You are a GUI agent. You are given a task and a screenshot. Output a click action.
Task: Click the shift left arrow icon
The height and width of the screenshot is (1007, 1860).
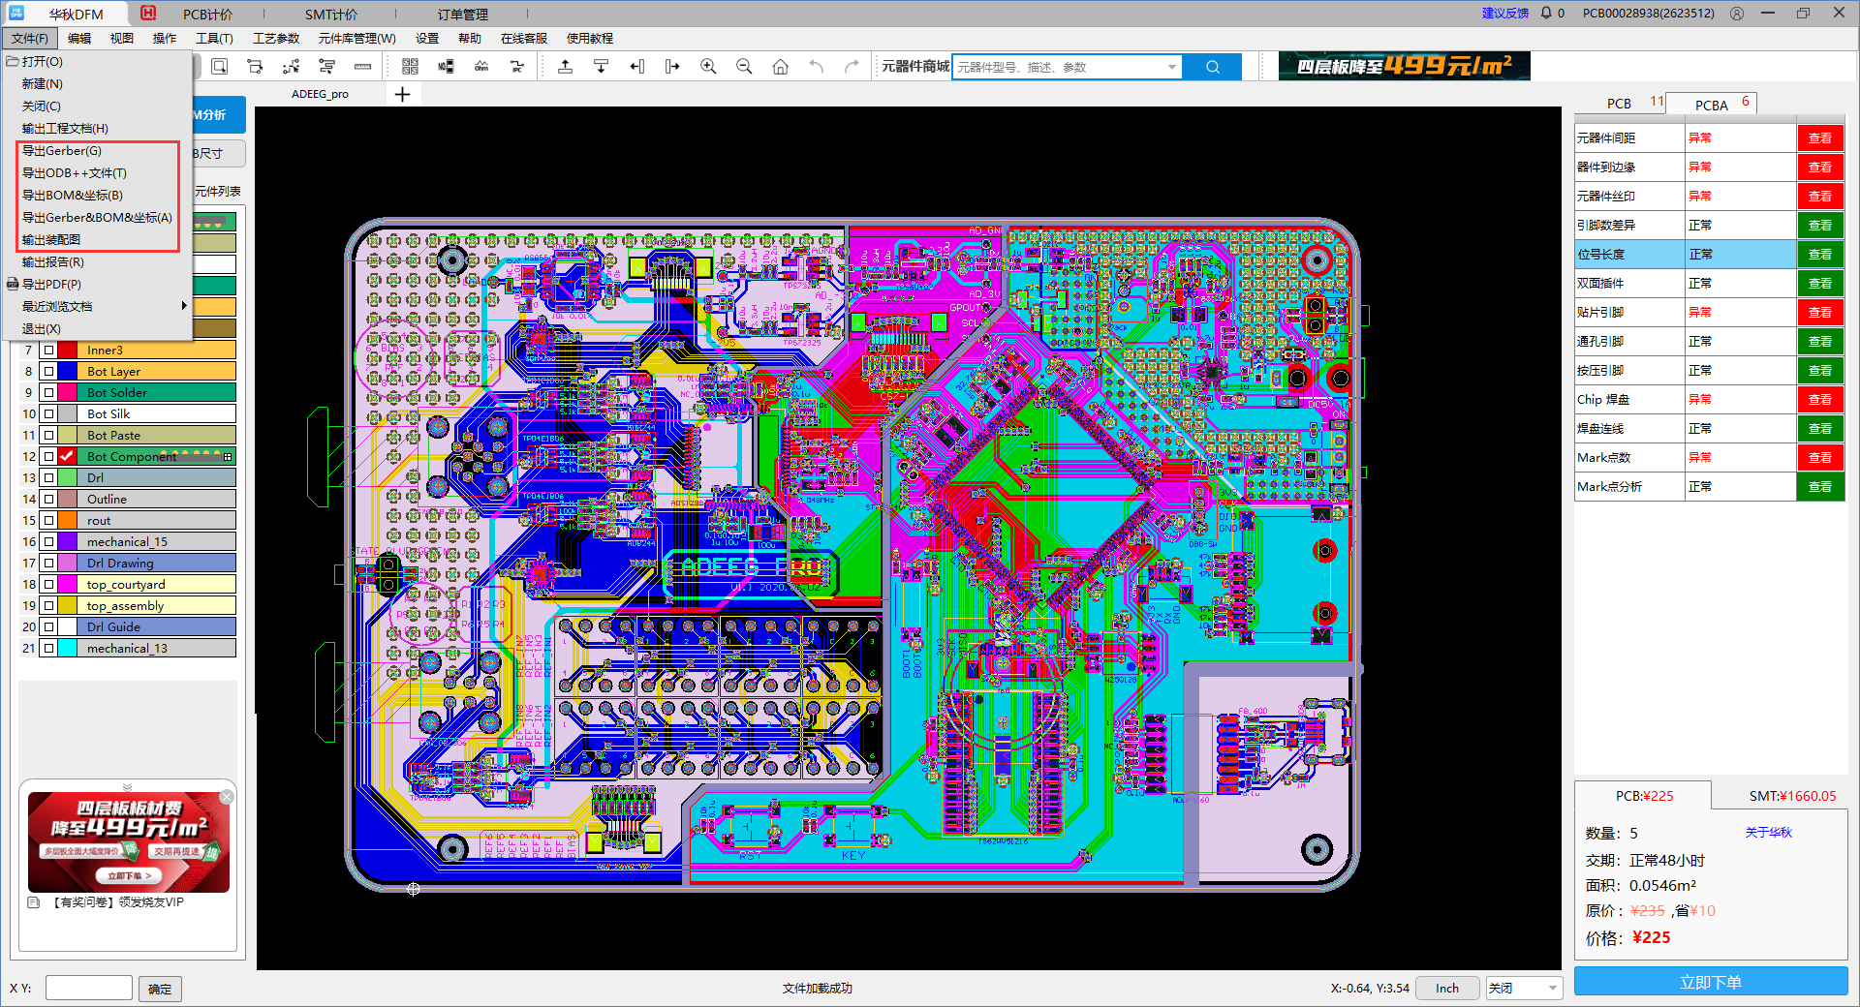(x=637, y=67)
